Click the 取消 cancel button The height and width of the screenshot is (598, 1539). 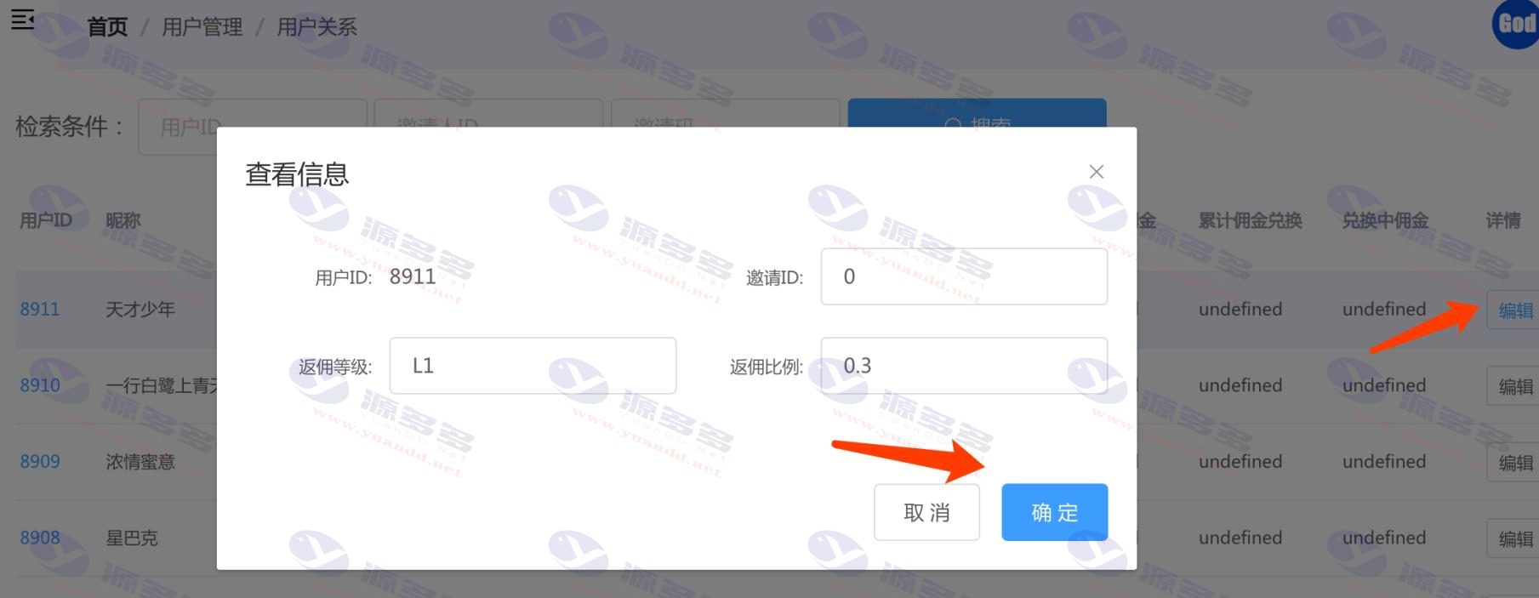[x=926, y=512]
